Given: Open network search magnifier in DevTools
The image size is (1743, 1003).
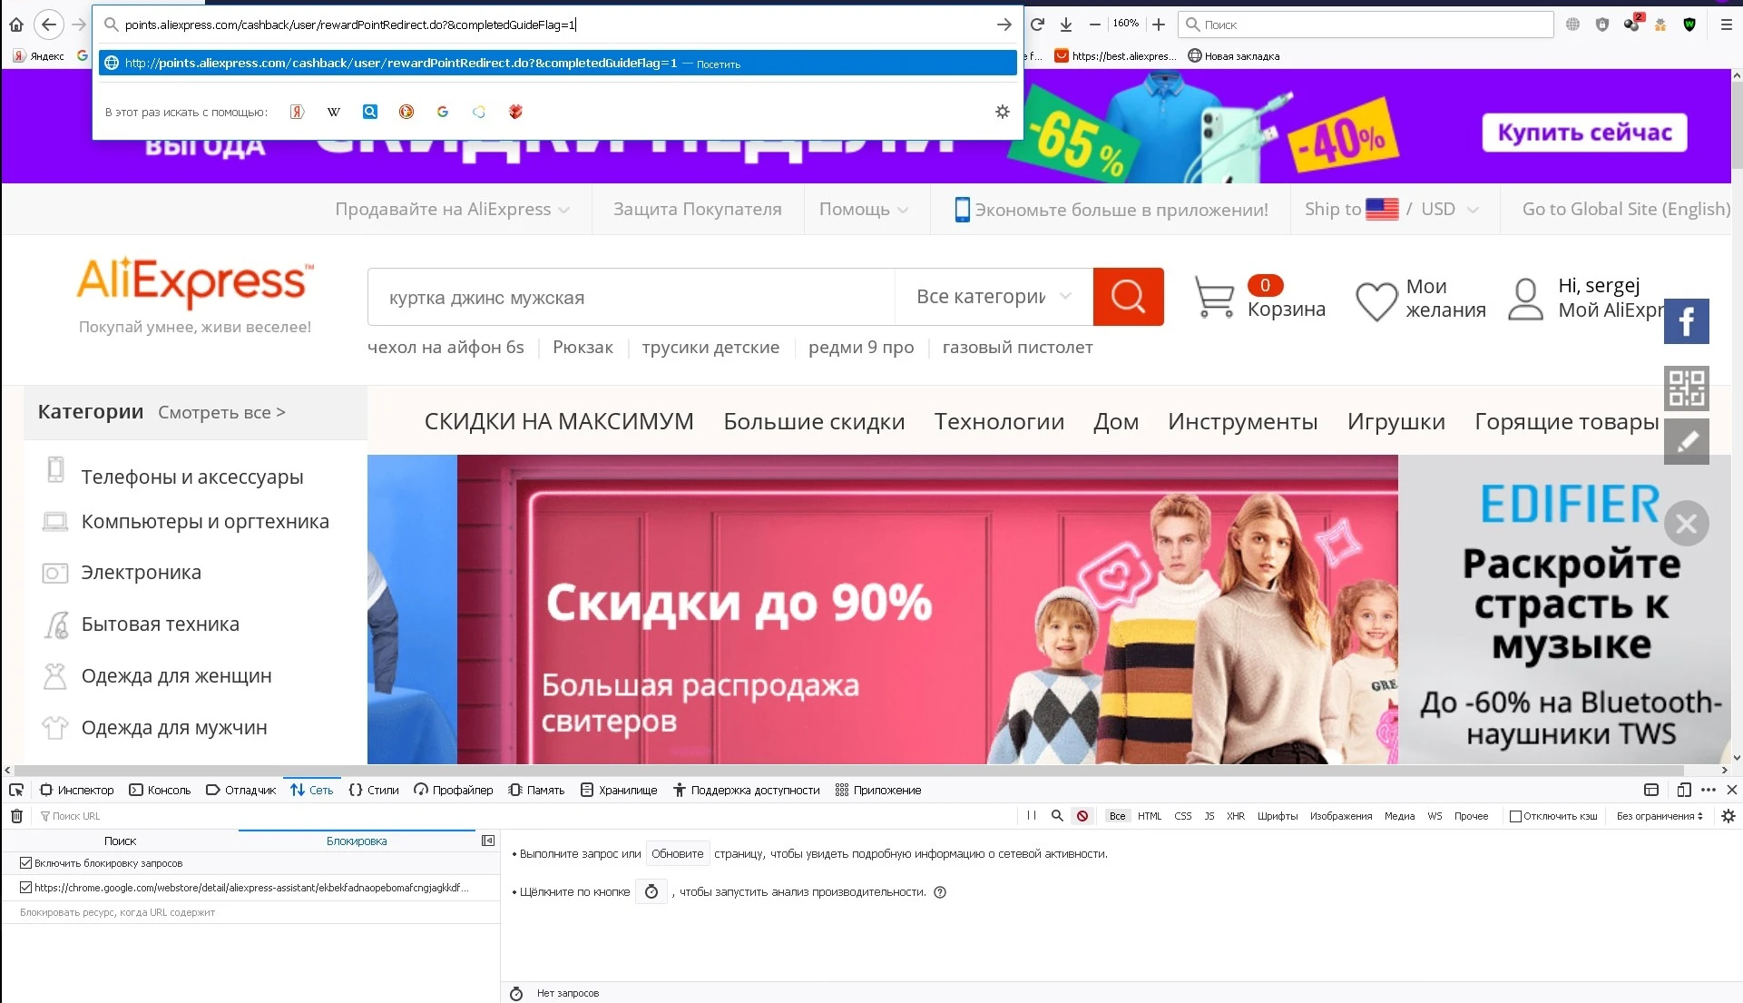Looking at the screenshot, I should click(1057, 816).
